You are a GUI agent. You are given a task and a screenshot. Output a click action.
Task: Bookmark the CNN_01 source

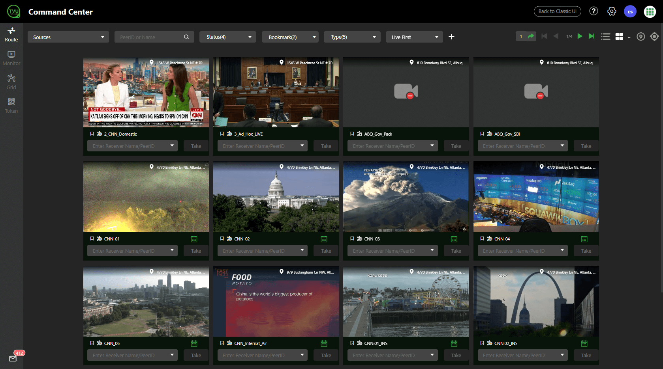[92, 239]
